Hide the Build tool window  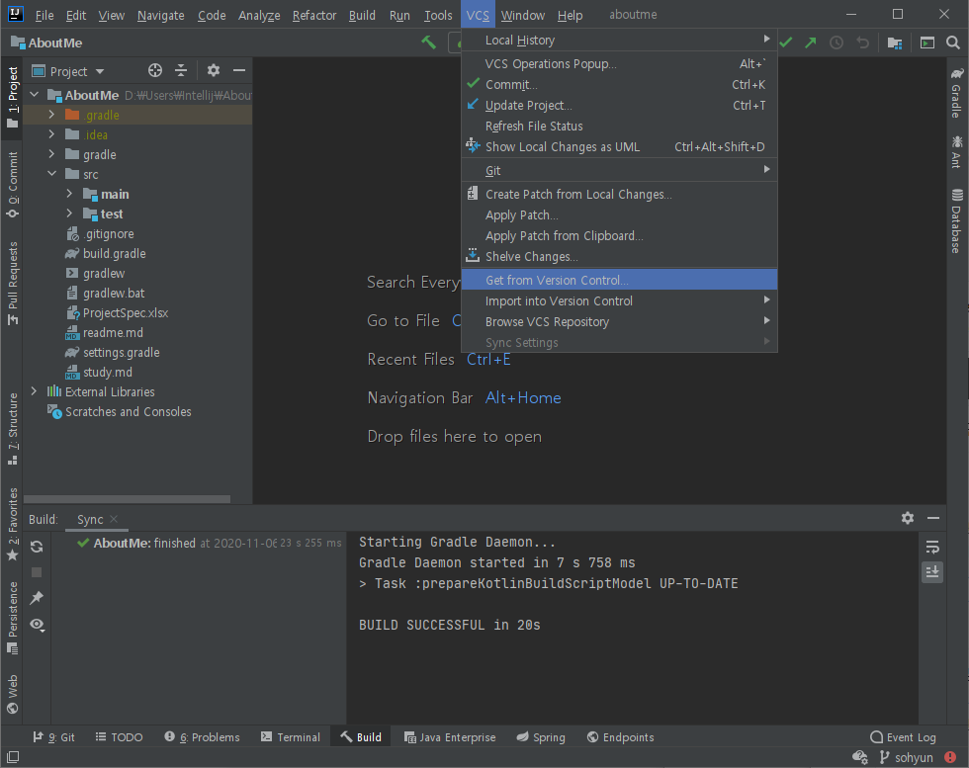[933, 518]
